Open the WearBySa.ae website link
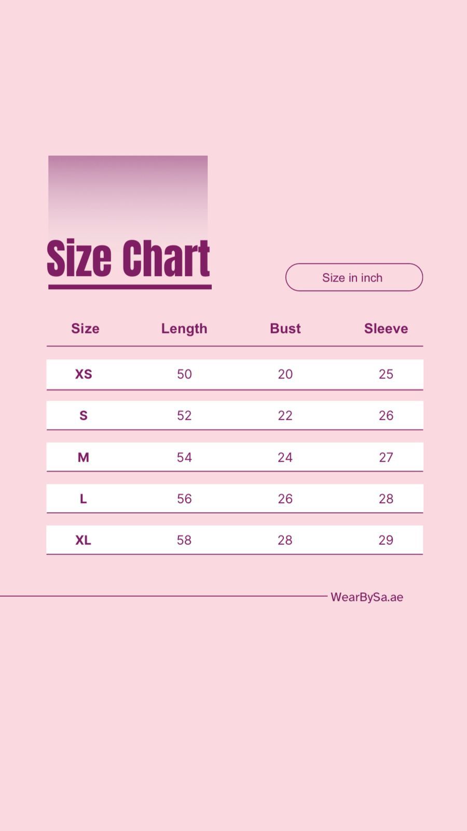This screenshot has width=467, height=831. (x=366, y=597)
